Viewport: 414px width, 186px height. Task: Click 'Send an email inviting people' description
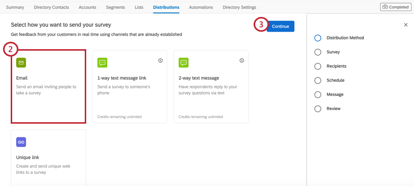tap(46, 90)
